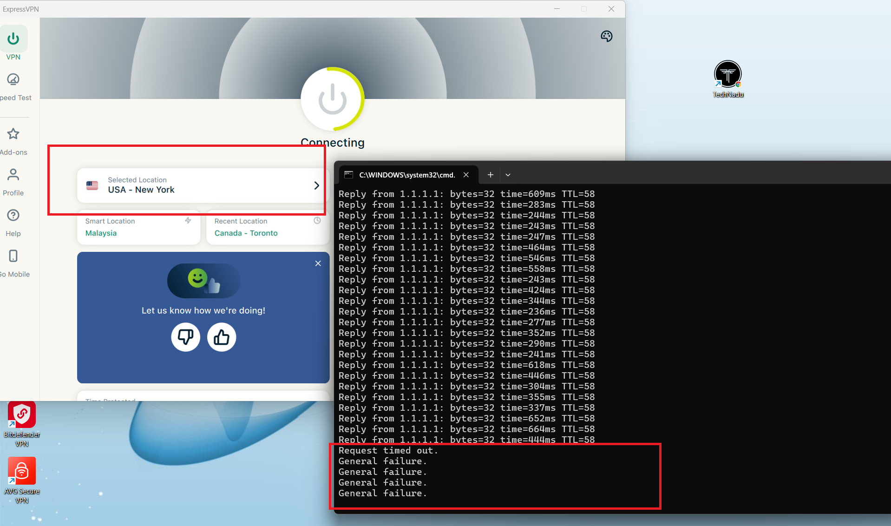The image size is (891, 526).
Task: Click the time=236ms reply line in terminal
Action: (466, 311)
